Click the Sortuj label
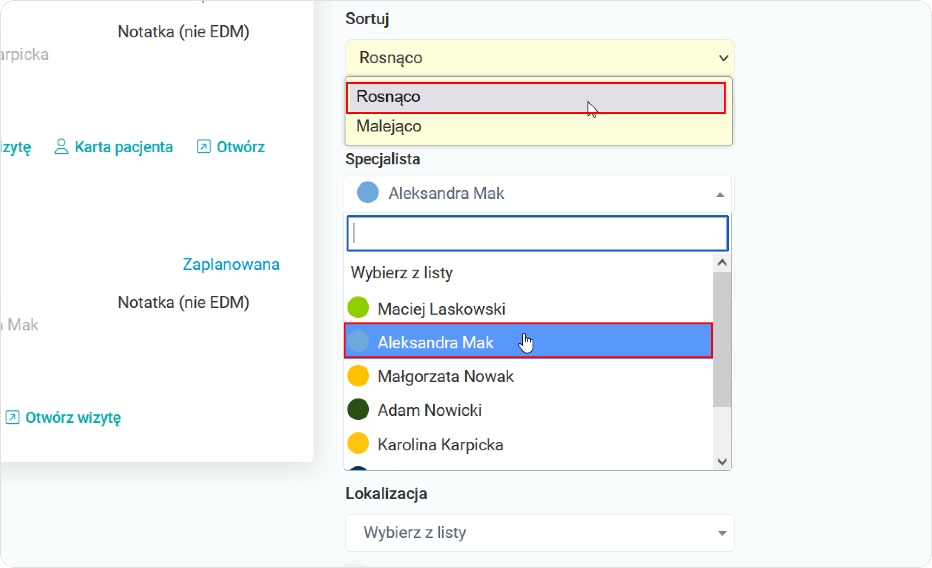This screenshot has height=568, width=932. (367, 19)
